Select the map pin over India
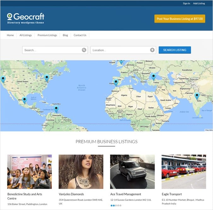The width and height of the screenshot is (213, 210). 197,96
